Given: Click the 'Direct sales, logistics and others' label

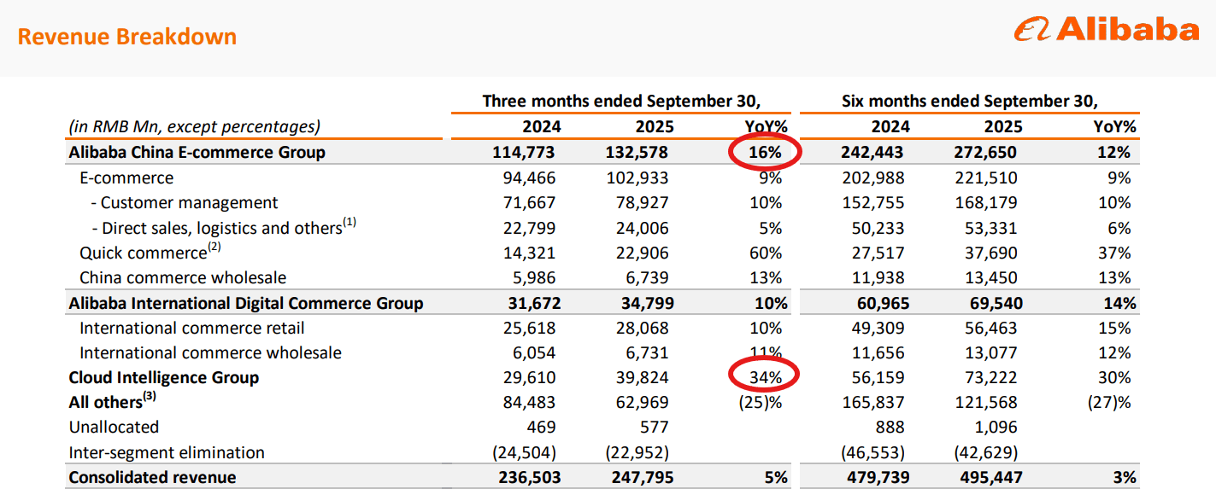Looking at the screenshot, I should 221,228.
